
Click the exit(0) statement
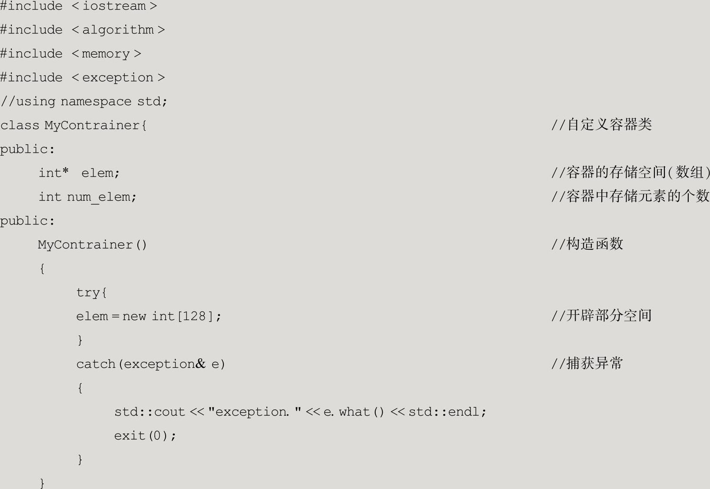(x=145, y=436)
